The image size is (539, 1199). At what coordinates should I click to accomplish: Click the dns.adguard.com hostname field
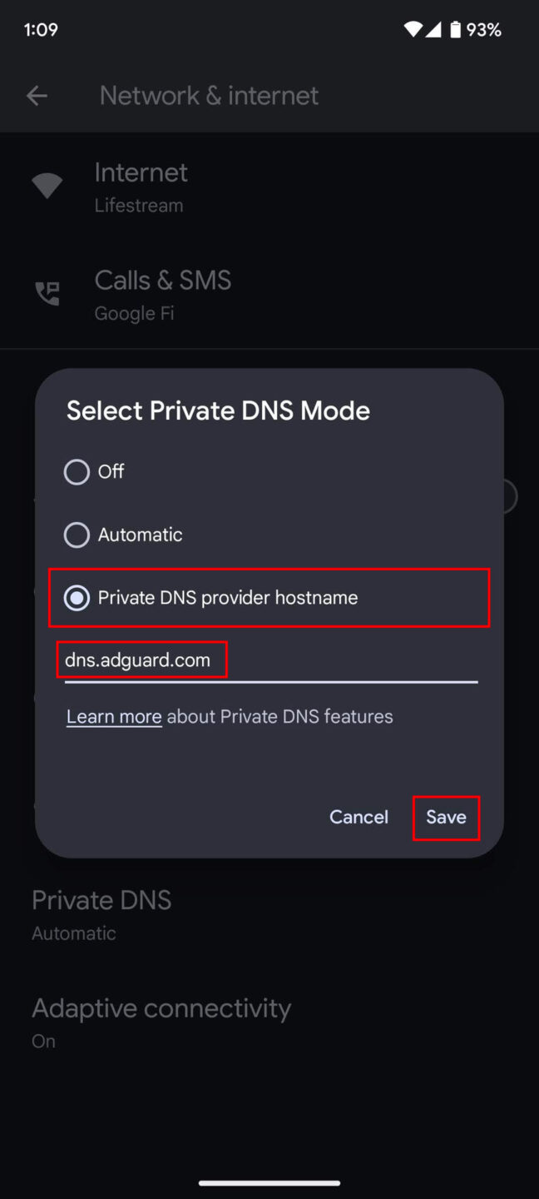[x=270, y=661]
